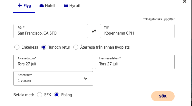Switch to the Hotell tab
192x106 pixels.
50,6
